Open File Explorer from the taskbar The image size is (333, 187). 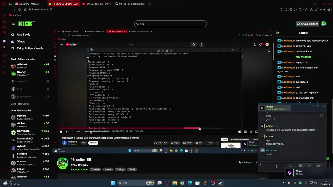pyautogui.click(x=175, y=183)
